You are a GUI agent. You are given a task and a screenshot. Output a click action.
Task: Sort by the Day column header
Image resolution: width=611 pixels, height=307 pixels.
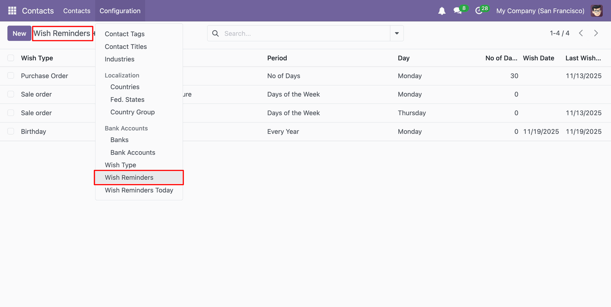(x=404, y=58)
